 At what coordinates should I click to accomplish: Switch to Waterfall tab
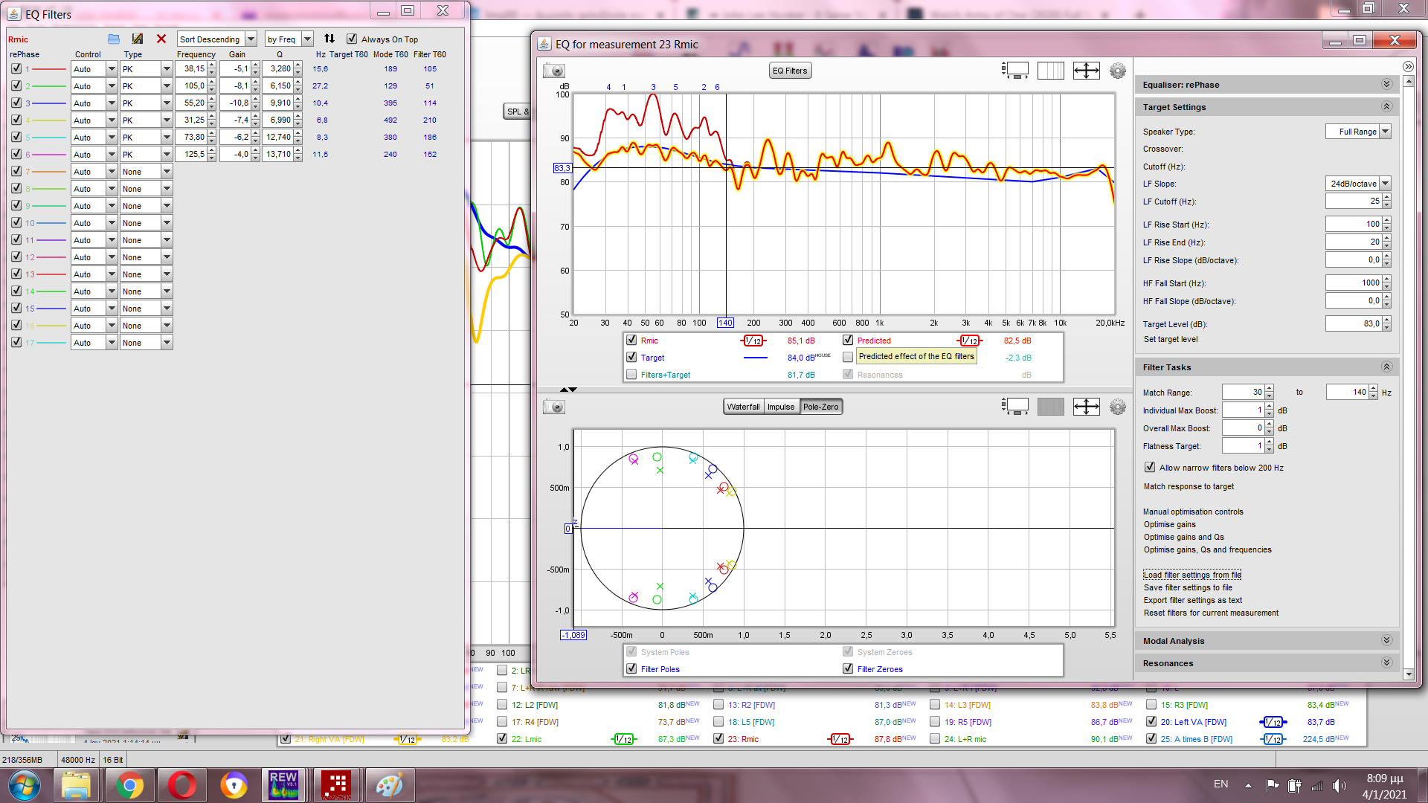(x=743, y=407)
